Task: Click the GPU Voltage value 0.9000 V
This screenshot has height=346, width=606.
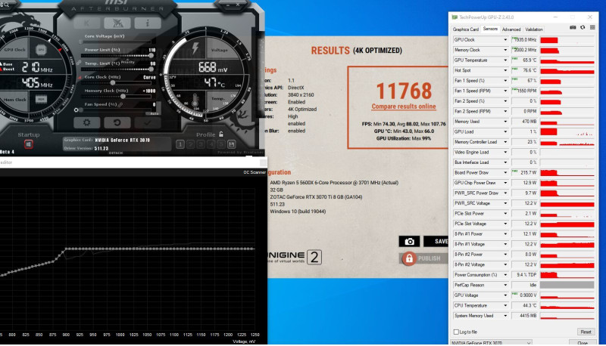Action: [x=524, y=295]
